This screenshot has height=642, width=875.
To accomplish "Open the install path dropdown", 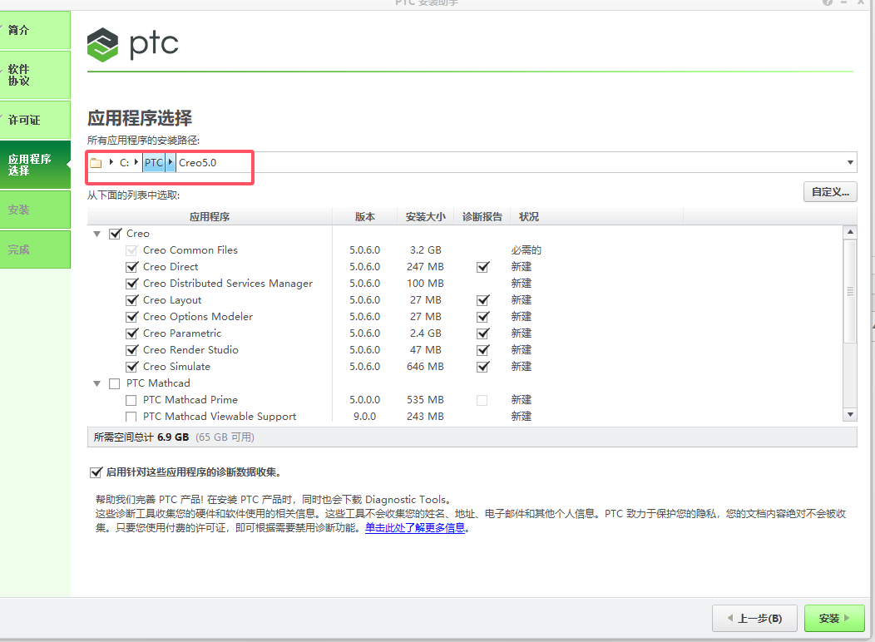I will pyautogui.click(x=850, y=163).
